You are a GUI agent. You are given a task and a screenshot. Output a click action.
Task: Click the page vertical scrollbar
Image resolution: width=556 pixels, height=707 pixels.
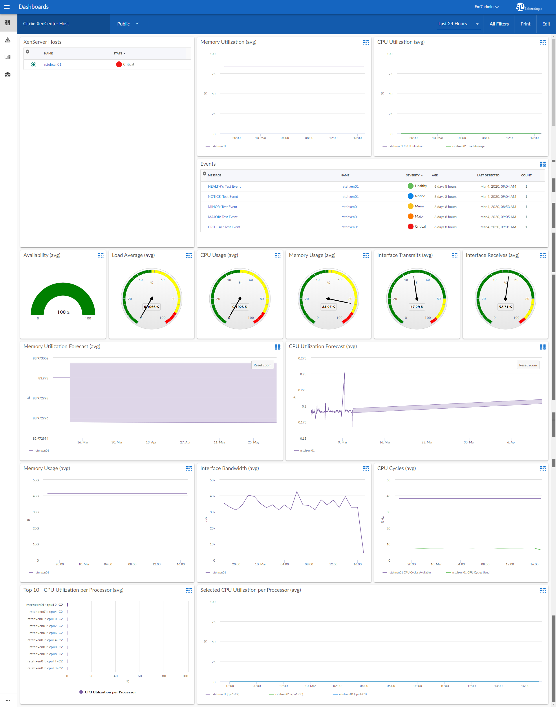point(553,82)
